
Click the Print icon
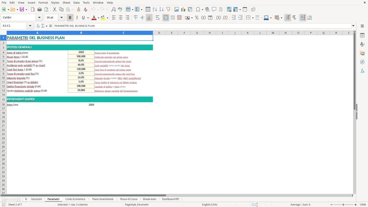[40, 10]
